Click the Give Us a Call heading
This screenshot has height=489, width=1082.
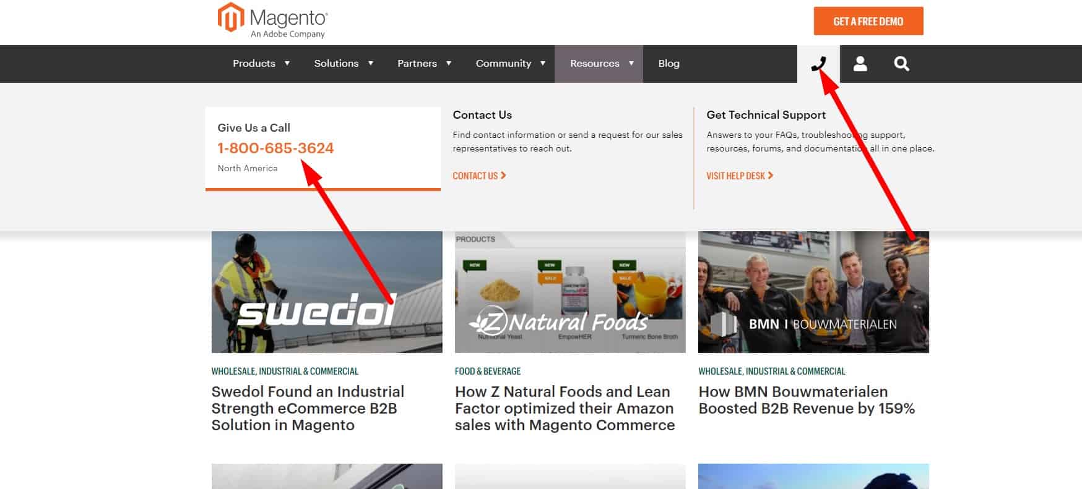tap(254, 128)
